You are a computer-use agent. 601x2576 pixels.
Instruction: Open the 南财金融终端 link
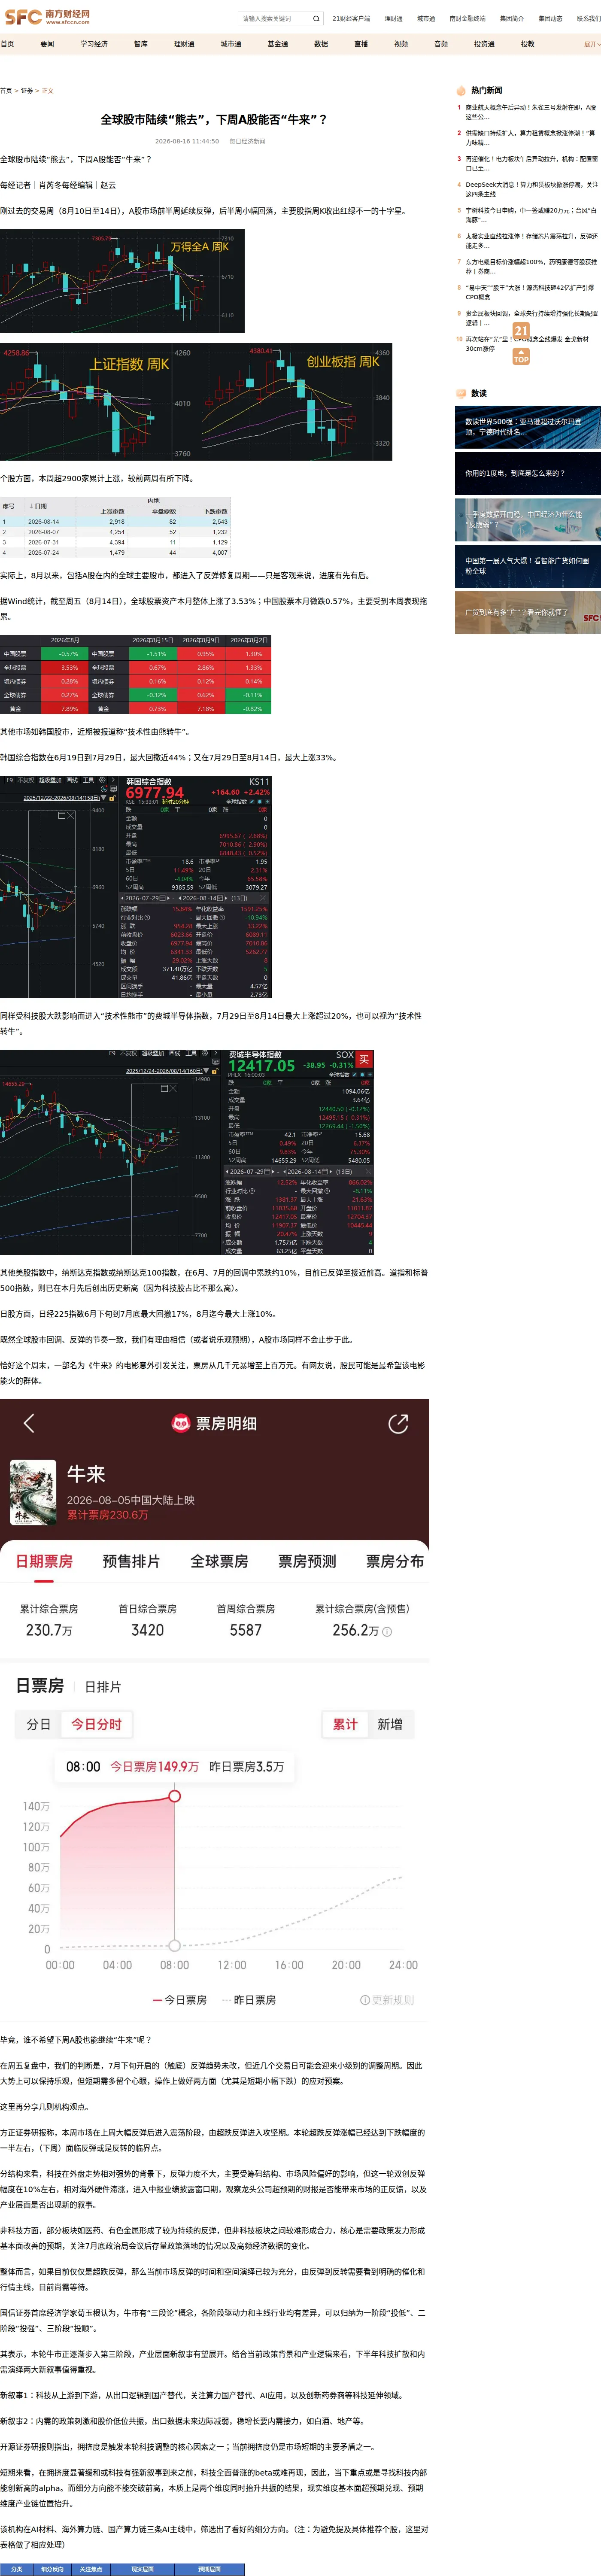467,18
